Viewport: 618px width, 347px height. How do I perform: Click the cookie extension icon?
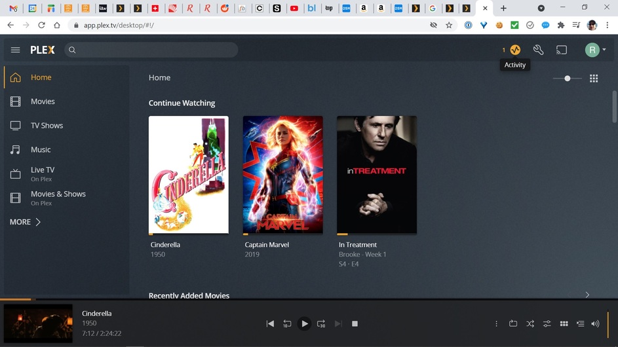coord(499,26)
